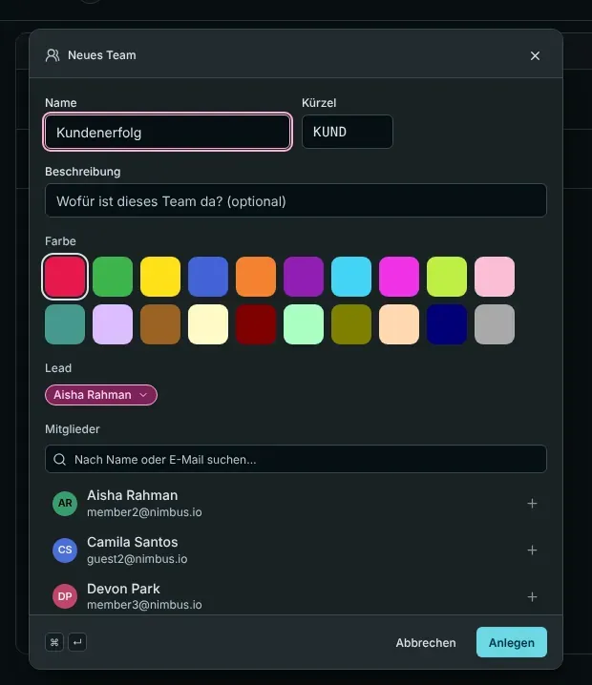Select the navy blue color swatch
This screenshot has height=685, width=592.
447,324
